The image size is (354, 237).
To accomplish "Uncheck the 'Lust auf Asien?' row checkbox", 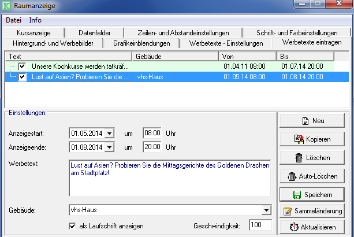I will [22, 77].
